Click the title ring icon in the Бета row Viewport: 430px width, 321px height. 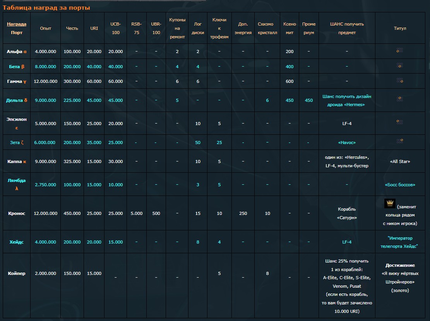[x=400, y=66]
